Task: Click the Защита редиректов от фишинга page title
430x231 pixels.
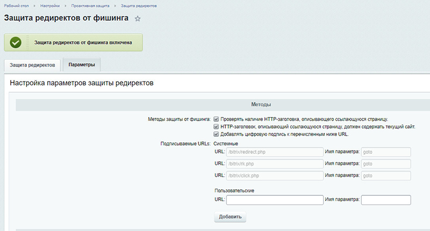Action: pyautogui.click(x=66, y=18)
